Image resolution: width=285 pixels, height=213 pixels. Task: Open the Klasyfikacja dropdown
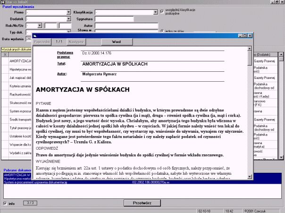click(155, 12)
